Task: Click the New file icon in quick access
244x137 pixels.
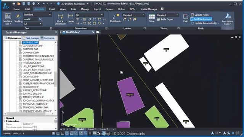Action: coord(14,3)
